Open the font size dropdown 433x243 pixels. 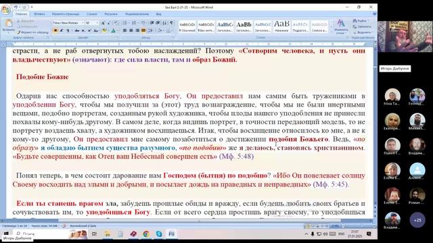pos(97,23)
